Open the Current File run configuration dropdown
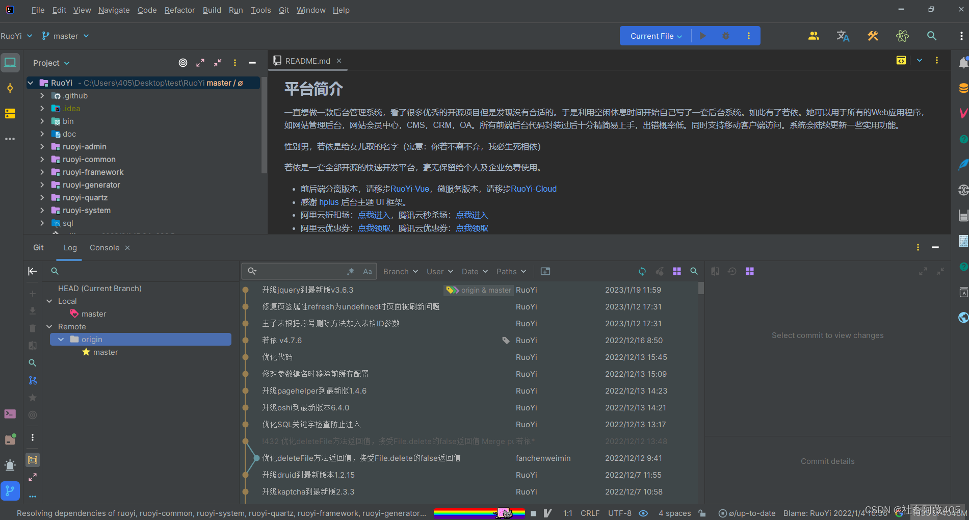The image size is (969, 520). click(x=656, y=36)
